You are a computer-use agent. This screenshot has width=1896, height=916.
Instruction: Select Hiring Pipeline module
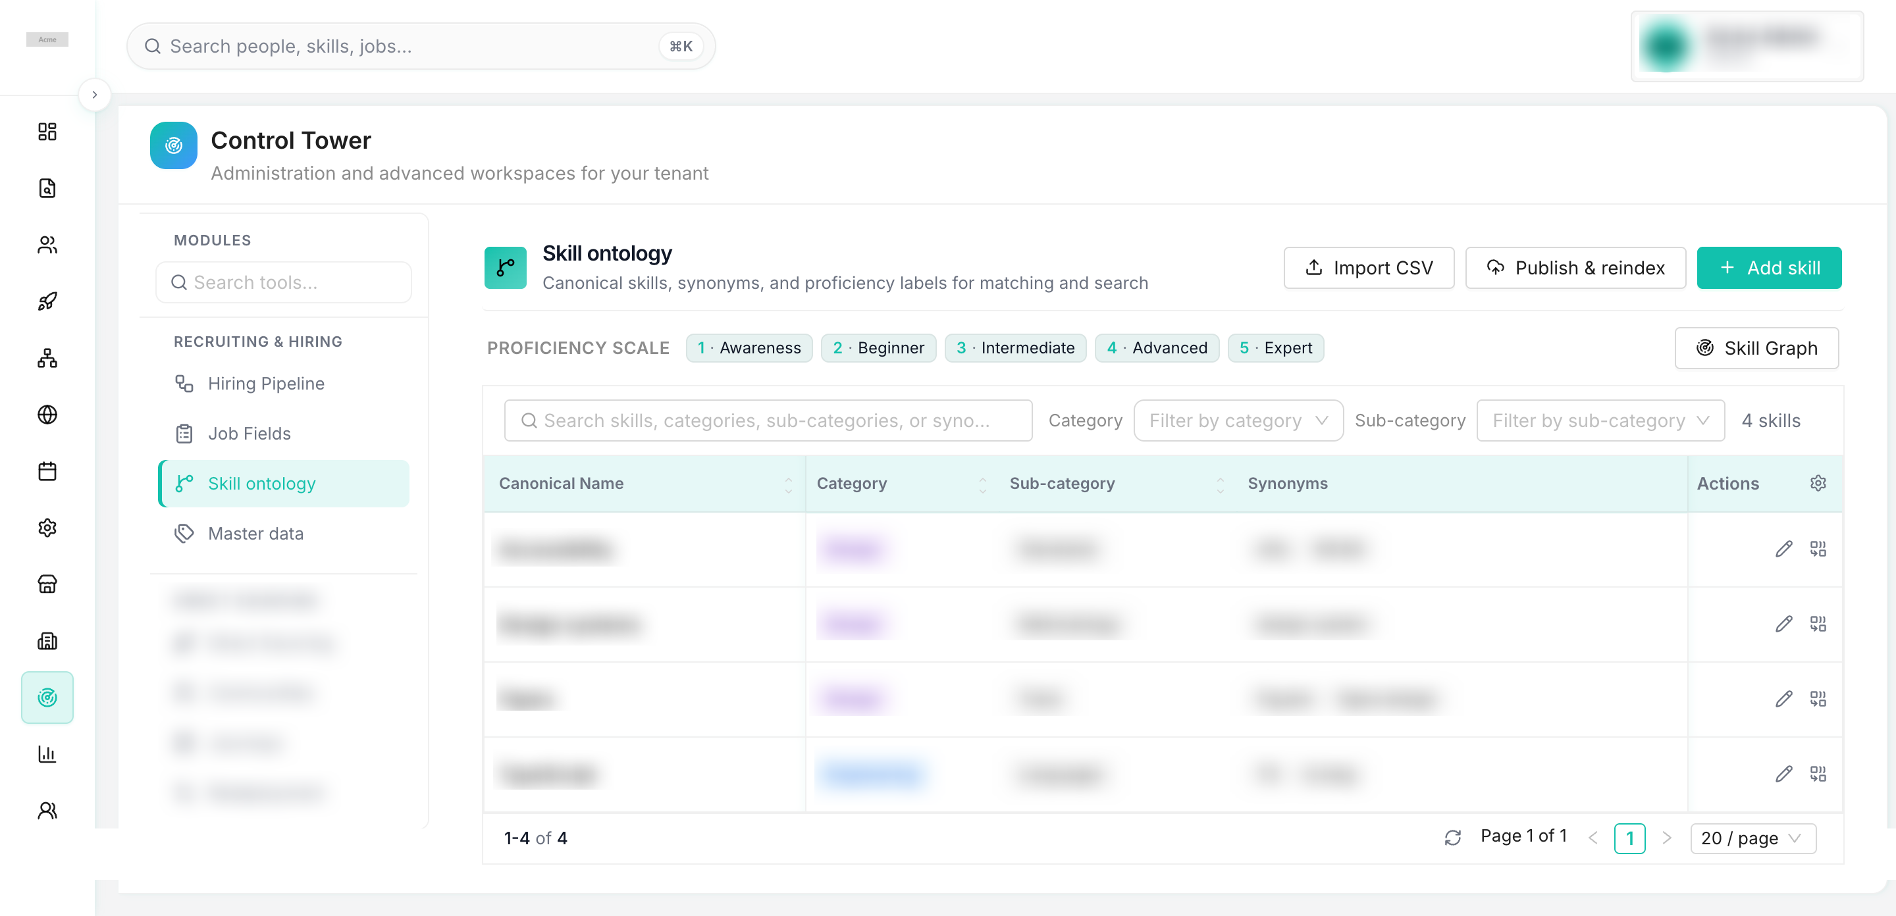click(284, 384)
